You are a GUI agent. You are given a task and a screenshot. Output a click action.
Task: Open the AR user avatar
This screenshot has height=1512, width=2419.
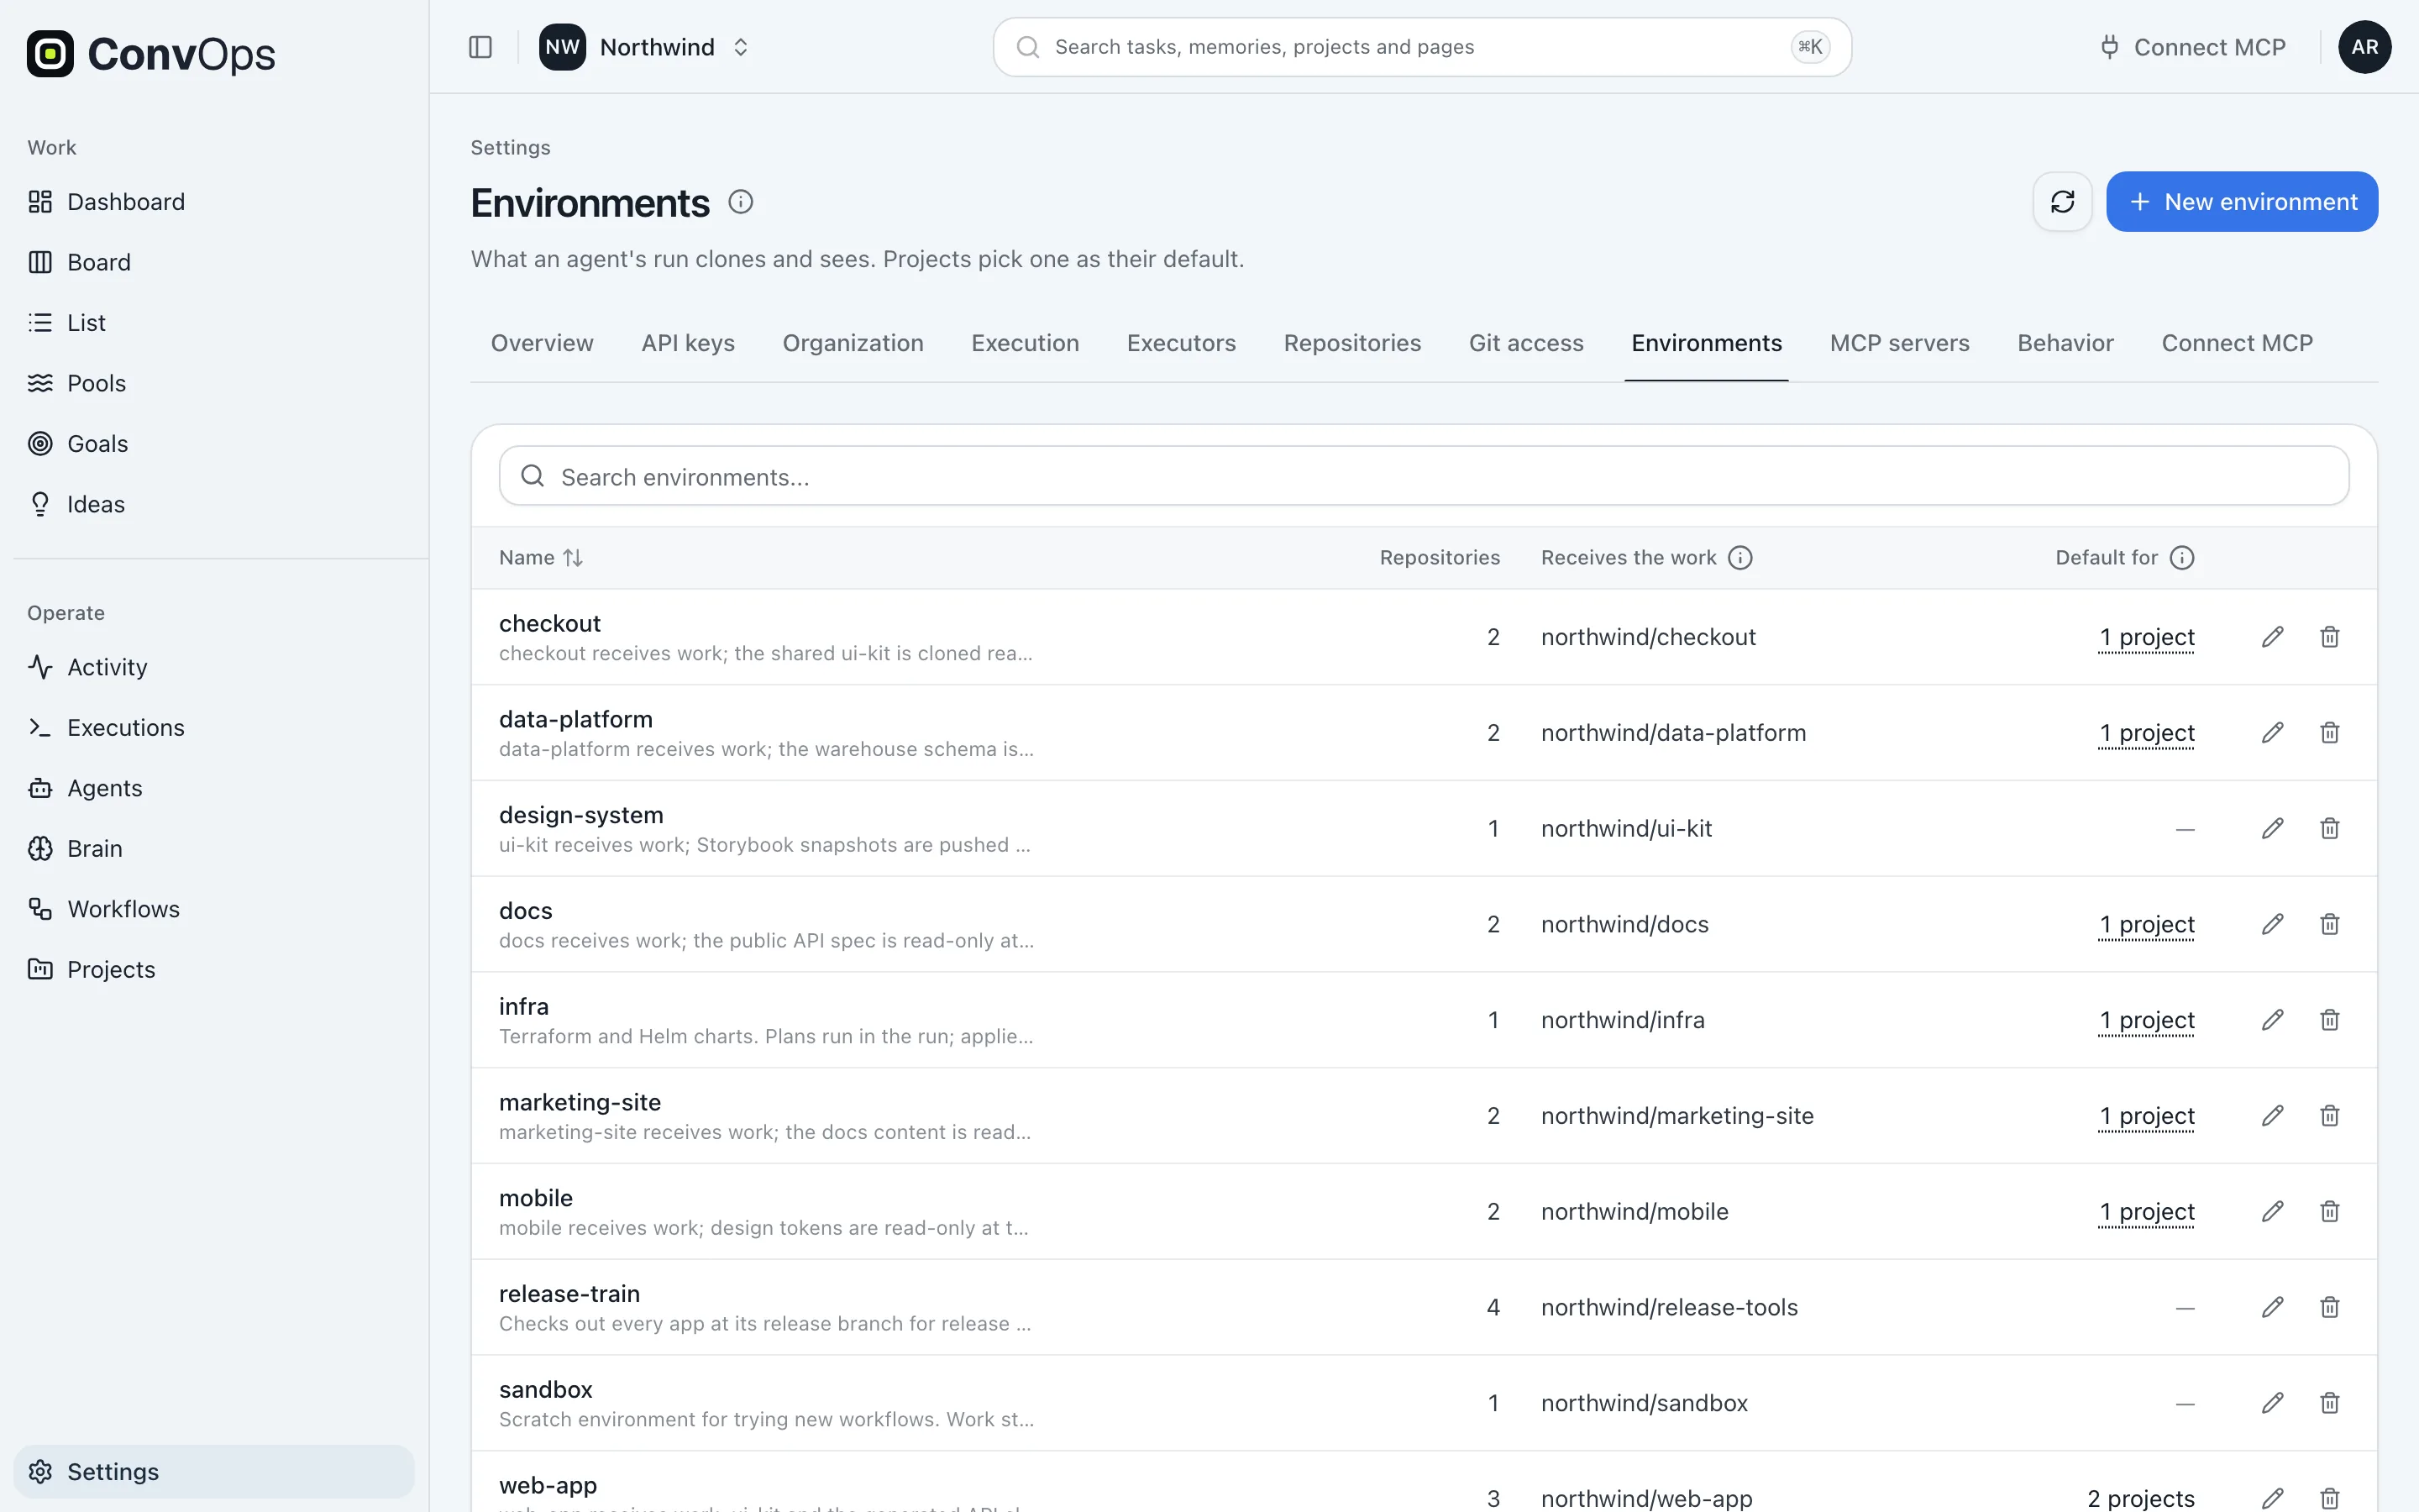(2364, 47)
